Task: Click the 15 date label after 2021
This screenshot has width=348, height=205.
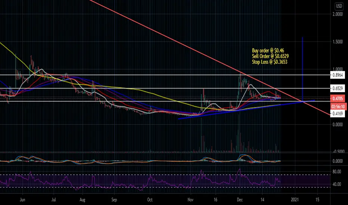Action: pyautogui.click(x=317, y=200)
